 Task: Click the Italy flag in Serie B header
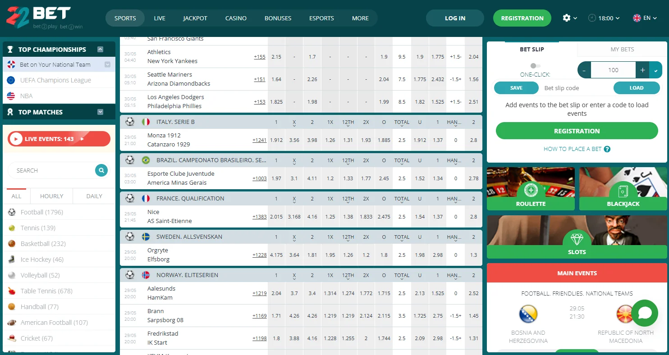[146, 122]
